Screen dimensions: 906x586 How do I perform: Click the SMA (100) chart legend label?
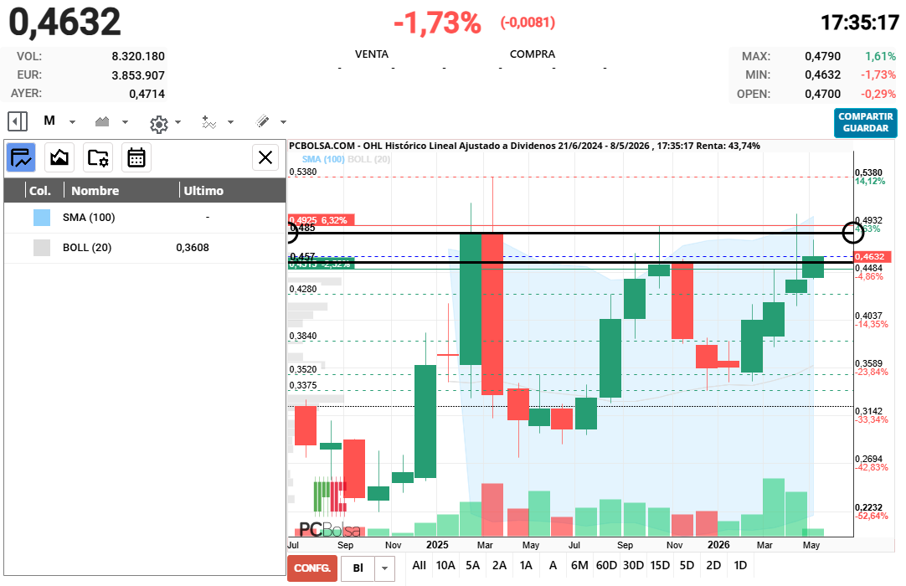click(323, 160)
